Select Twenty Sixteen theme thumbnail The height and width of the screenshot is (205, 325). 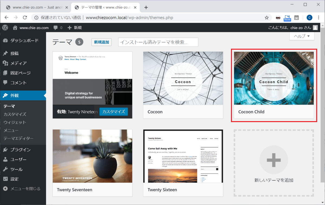click(x=183, y=156)
